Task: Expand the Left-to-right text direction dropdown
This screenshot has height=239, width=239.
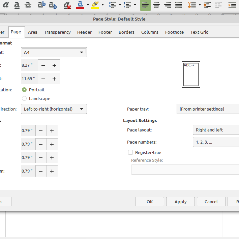Action: pyautogui.click(x=54, y=109)
